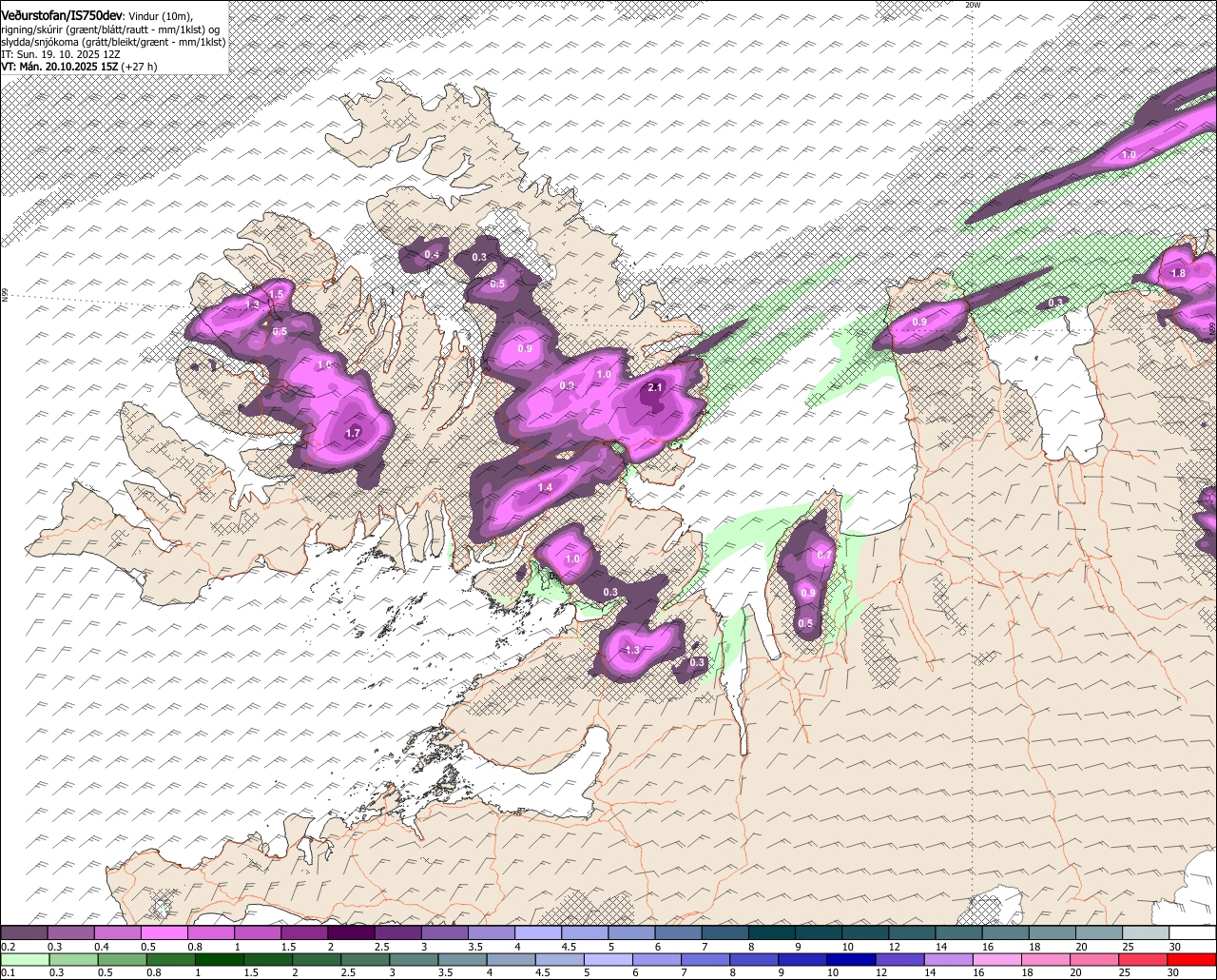
Task: Select the '1.5' precipitation label
Action: [x=276, y=295]
